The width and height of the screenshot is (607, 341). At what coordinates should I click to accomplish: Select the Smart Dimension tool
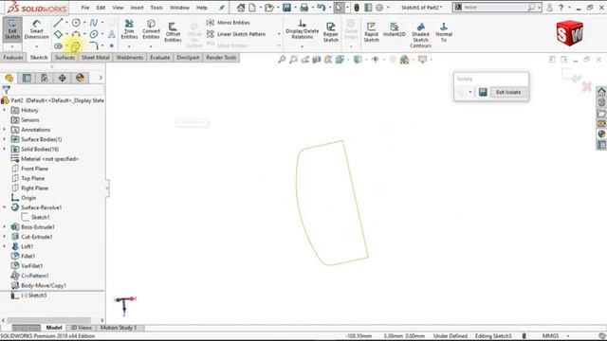36,29
